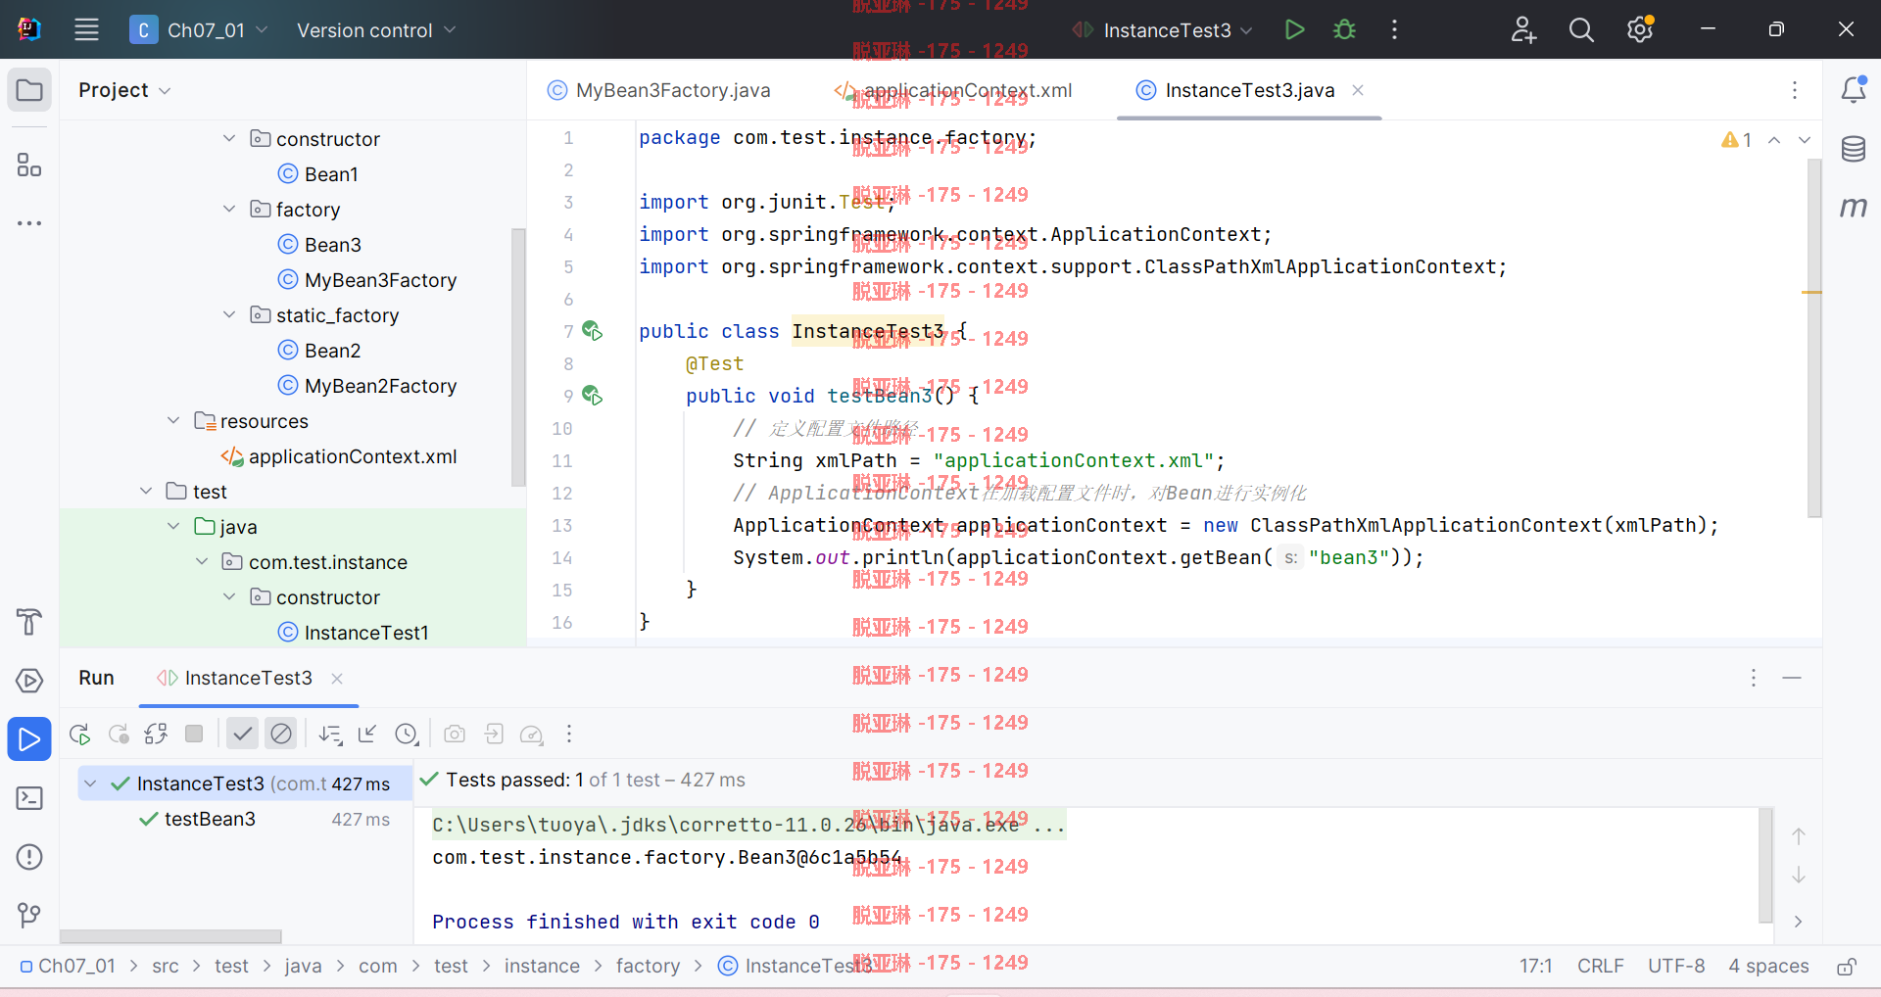
Task: Collapse all test results icon
Action: [x=367, y=734]
